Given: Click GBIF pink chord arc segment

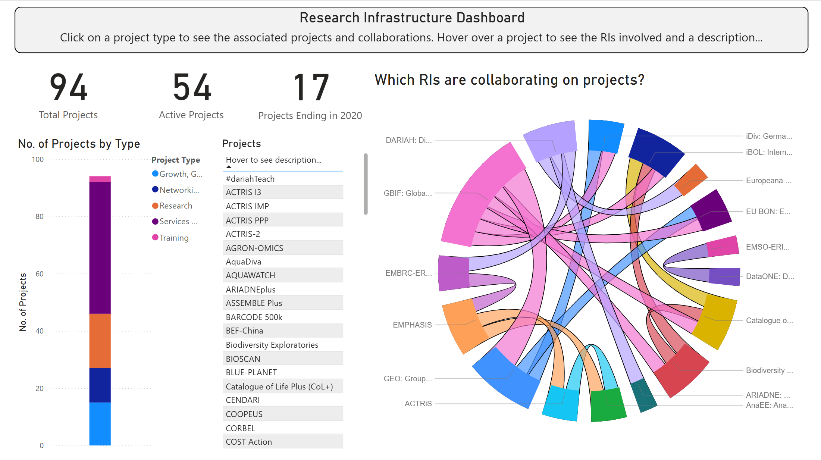Looking at the screenshot, I should click(x=479, y=195).
